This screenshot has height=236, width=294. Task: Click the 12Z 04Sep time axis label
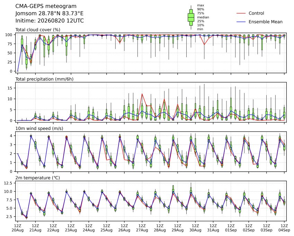tap(284, 228)
